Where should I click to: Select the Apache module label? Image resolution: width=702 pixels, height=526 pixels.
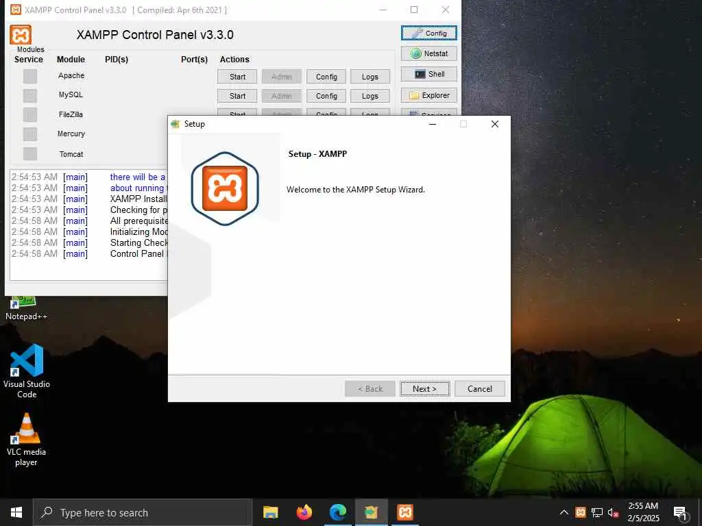71,75
